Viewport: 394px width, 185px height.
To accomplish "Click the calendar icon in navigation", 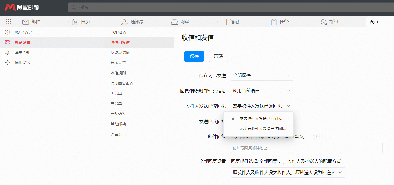I will coord(75,22).
